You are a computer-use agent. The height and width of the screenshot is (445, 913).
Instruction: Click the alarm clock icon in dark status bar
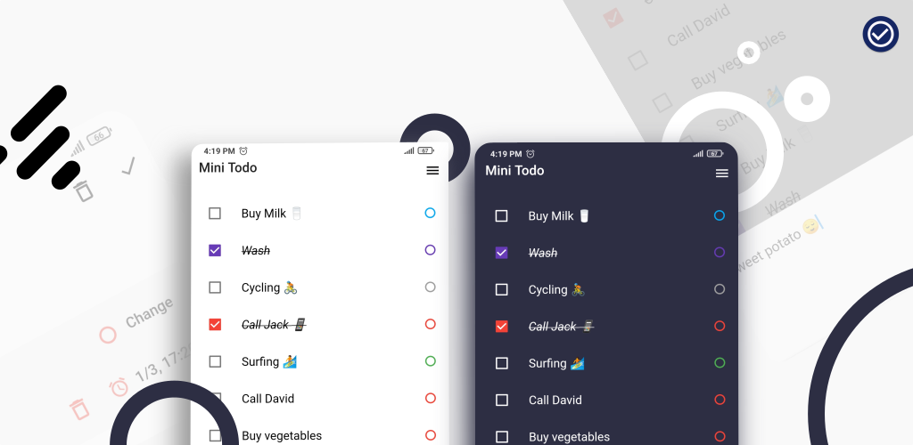click(531, 154)
